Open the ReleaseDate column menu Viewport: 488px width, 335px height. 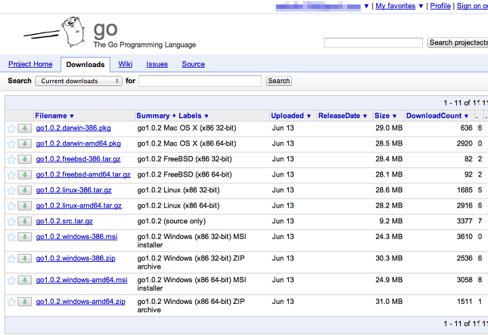click(x=342, y=116)
